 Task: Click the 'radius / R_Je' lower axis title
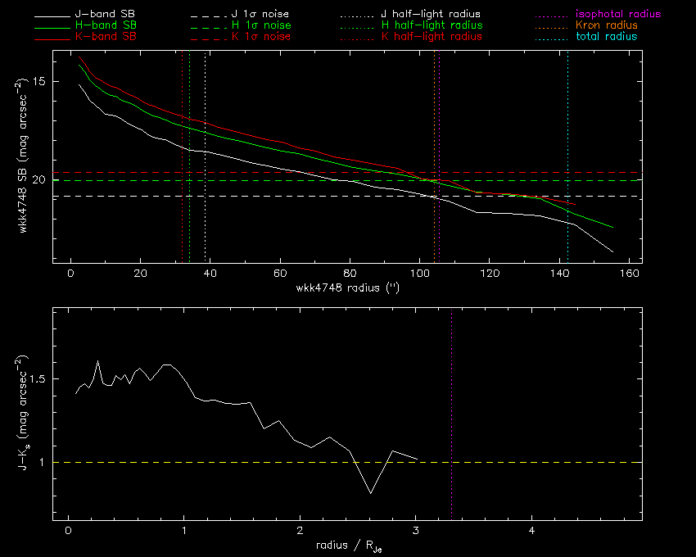click(347, 547)
